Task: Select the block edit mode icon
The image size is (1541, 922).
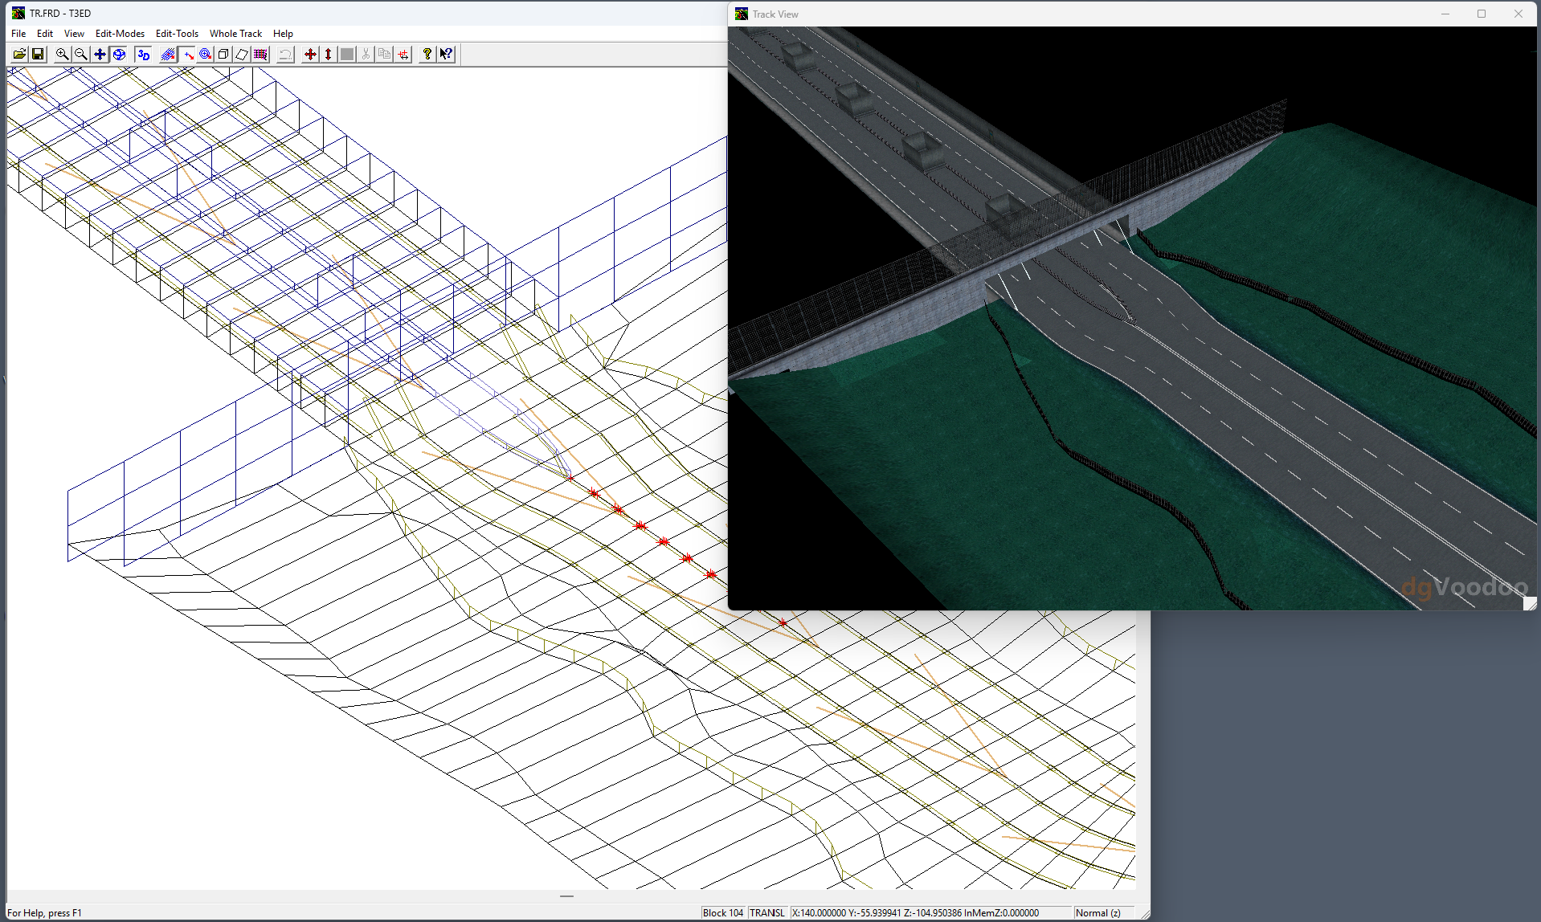Action: 168,54
